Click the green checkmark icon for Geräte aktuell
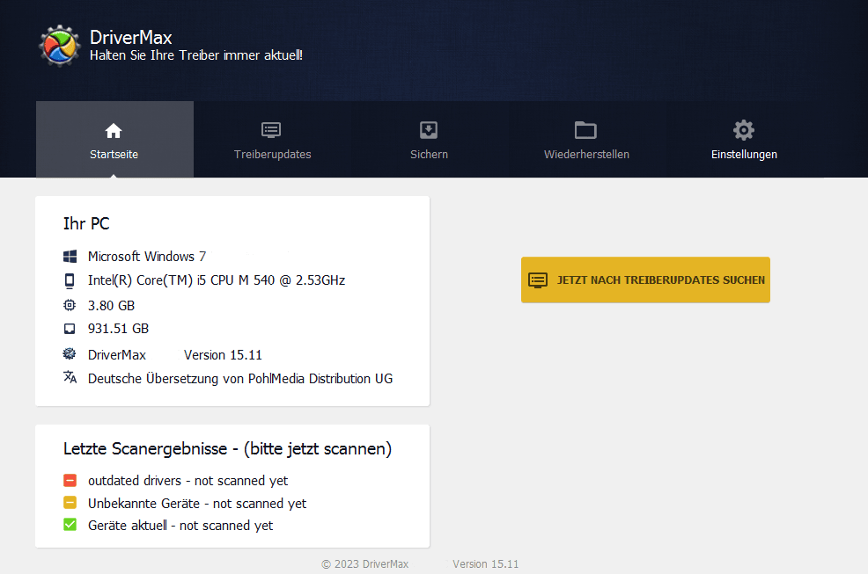 click(x=70, y=524)
